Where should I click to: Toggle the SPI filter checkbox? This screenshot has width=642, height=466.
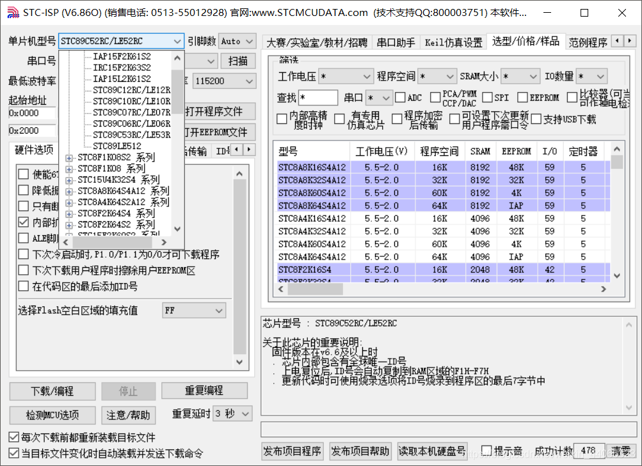[x=487, y=98]
